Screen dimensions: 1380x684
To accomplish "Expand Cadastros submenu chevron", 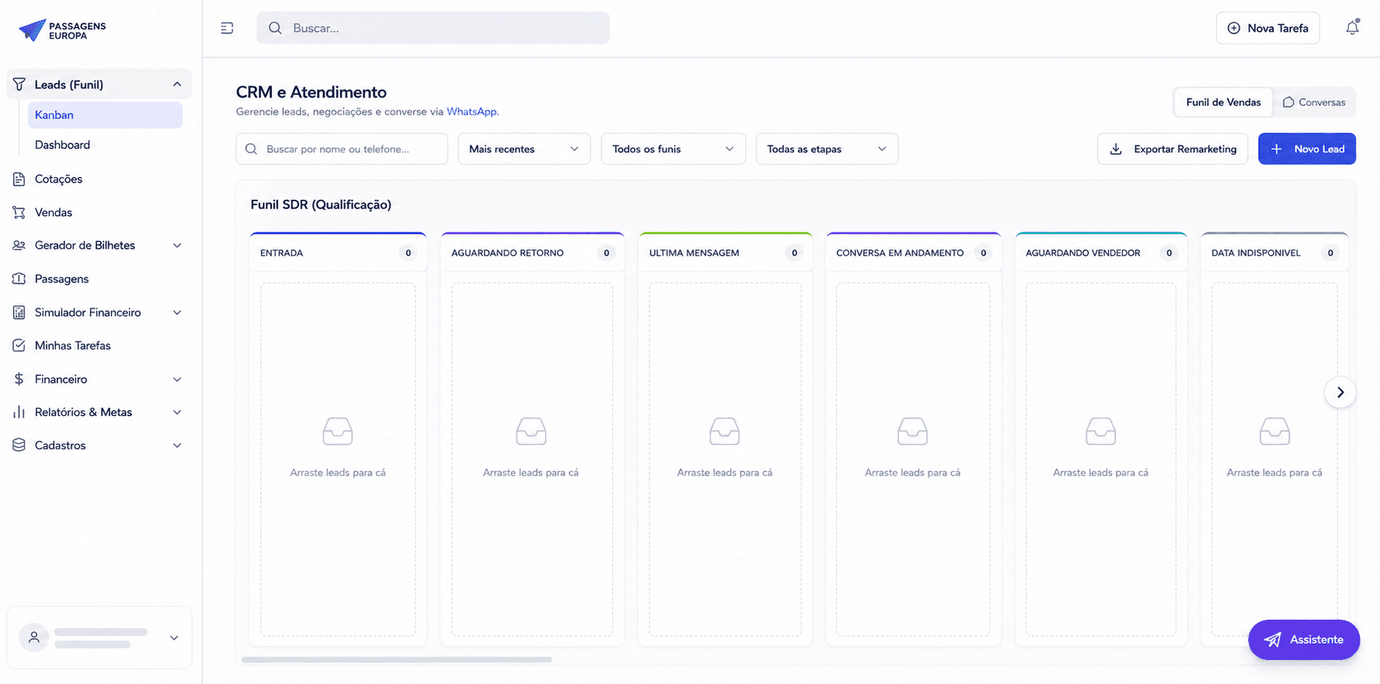I will (177, 445).
